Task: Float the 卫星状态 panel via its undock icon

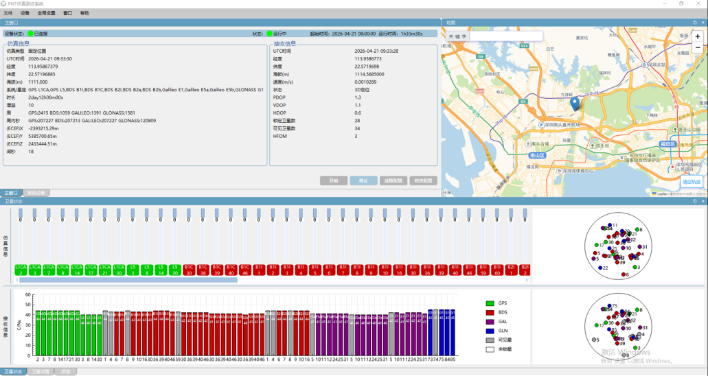Action: point(695,201)
